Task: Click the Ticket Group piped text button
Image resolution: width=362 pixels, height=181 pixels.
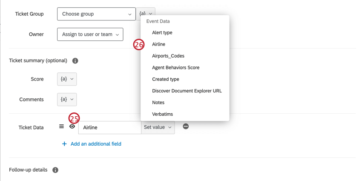Action: tap(146, 14)
